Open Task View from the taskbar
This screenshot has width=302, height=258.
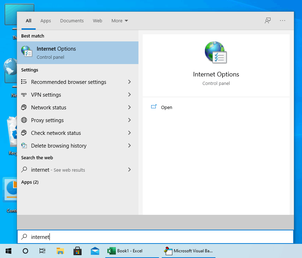point(42,251)
